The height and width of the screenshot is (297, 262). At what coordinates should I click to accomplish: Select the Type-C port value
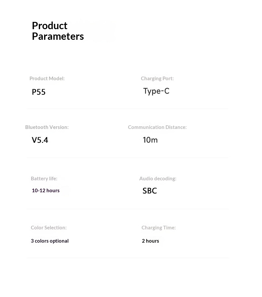pos(156,91)
